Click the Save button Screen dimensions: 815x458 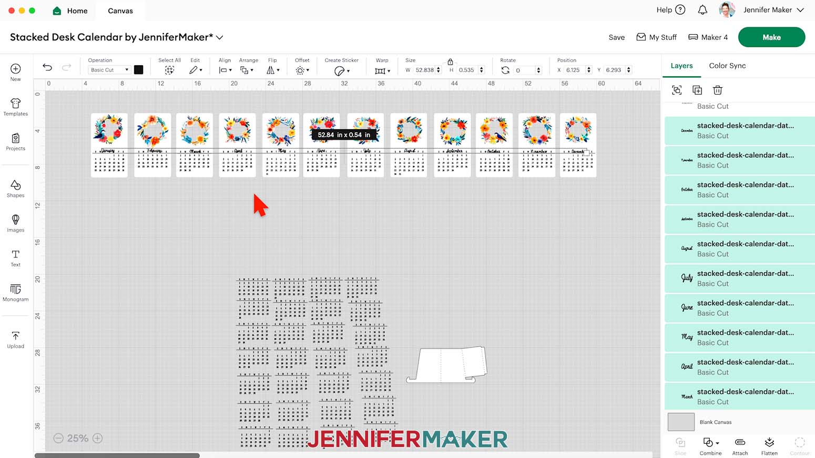617,37
